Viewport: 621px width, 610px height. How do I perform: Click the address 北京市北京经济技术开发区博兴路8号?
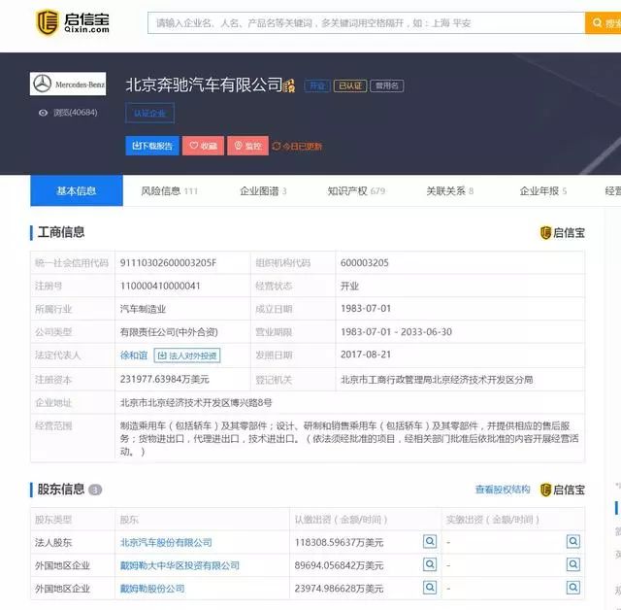pyautogui.click(x=196, y=403)
